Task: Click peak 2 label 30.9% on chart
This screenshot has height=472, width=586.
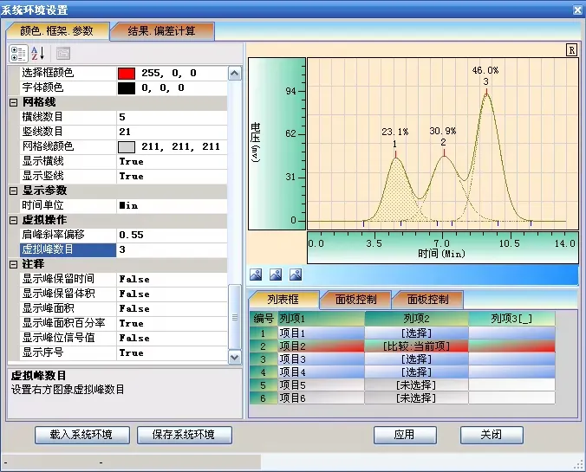Action: 443,131
